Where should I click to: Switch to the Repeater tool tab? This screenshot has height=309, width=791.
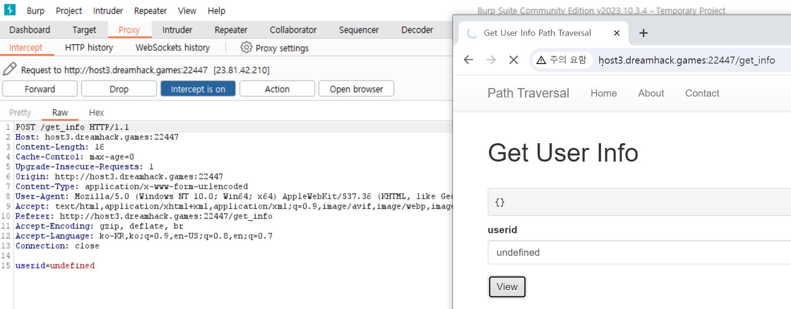coord(231,30)
